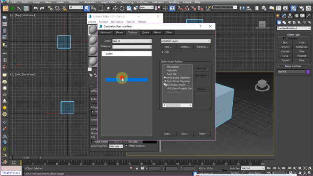Create a Teapot primitive button
Image resolution: width=313 pixels, height=176 pixels.
[x=285, y=60]
